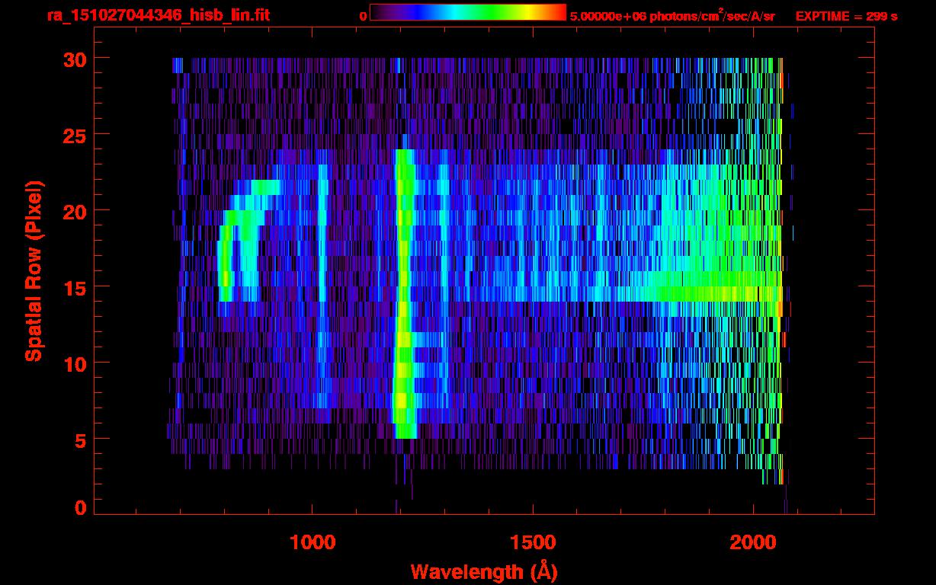Click the x-axis tick label 1000
The height and width of the screenshot is (585, 936).
pos(313,542)
